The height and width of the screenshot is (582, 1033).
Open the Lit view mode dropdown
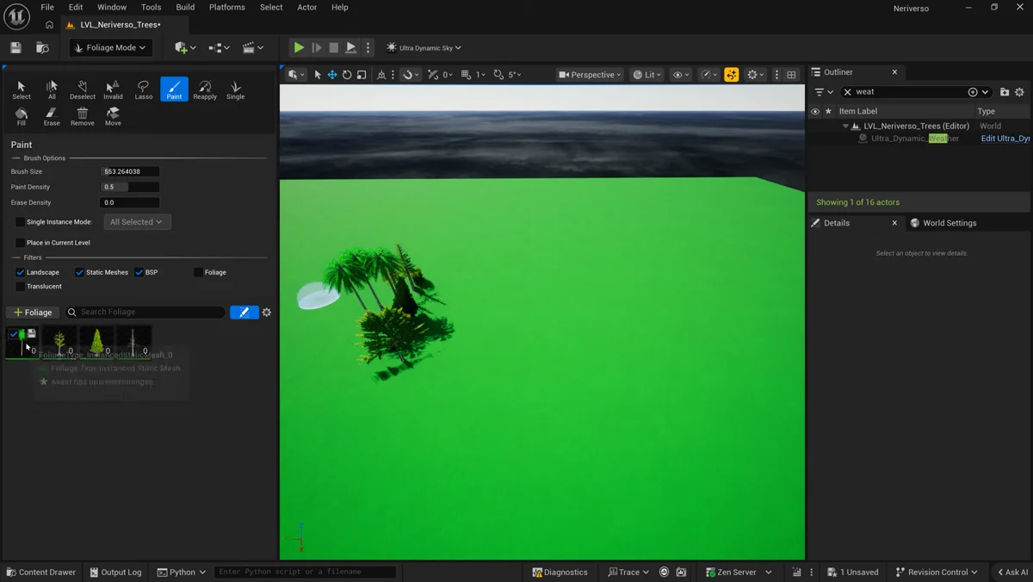pyautogui.click(x=647, y=75)
